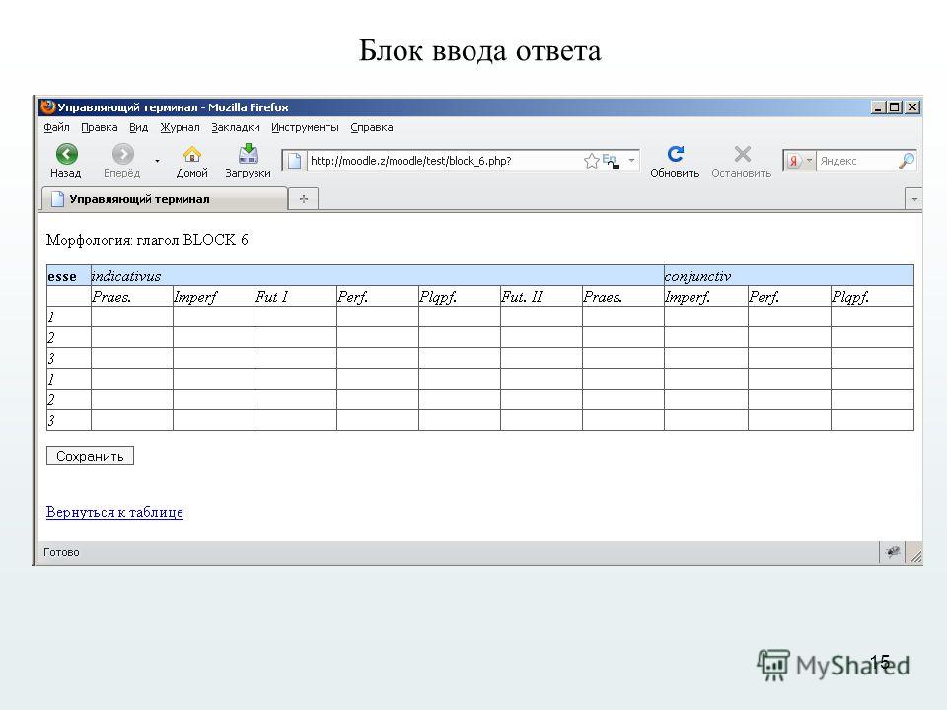The height and width of the screenshot is (710, 947).
Task: Click the grey Вперёд forward arrow
Action: coord(122,154)
